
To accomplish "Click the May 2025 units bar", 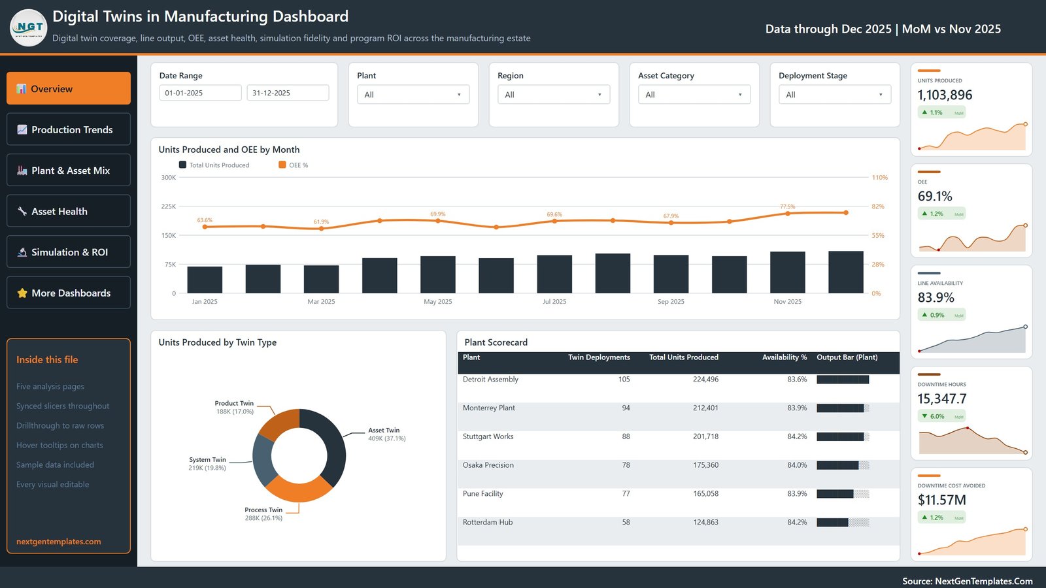I will 438,274.
